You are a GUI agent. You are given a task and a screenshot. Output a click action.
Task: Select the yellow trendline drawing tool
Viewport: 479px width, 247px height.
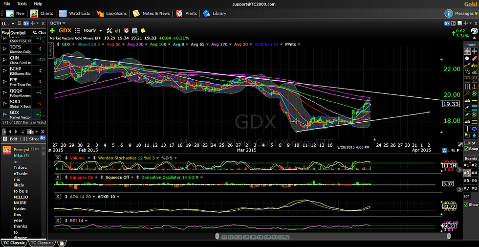coord(467,65)
